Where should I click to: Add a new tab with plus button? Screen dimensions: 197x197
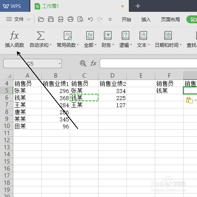[138, 6]
